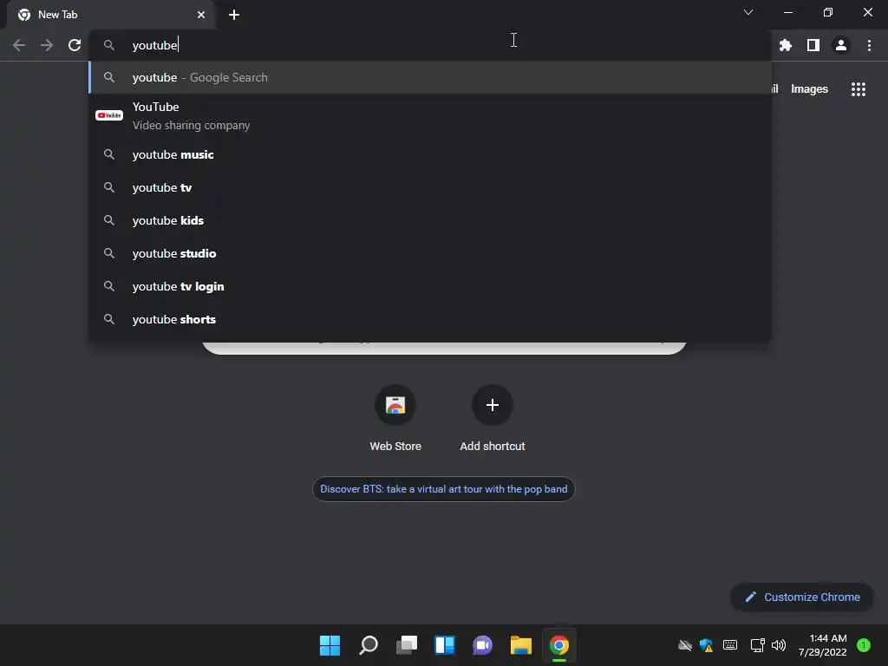Open the Chat taskbar icon

(x=482, y=645)
